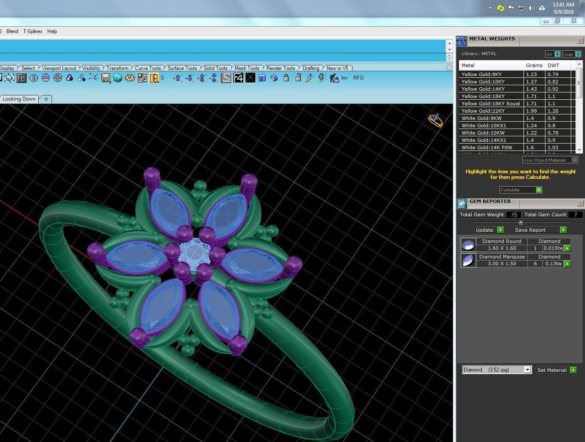Image resolution: width=585 pixels, height=442 pixels.
Task: Switch to the Solid Tools tab
Action: (215, 68)
